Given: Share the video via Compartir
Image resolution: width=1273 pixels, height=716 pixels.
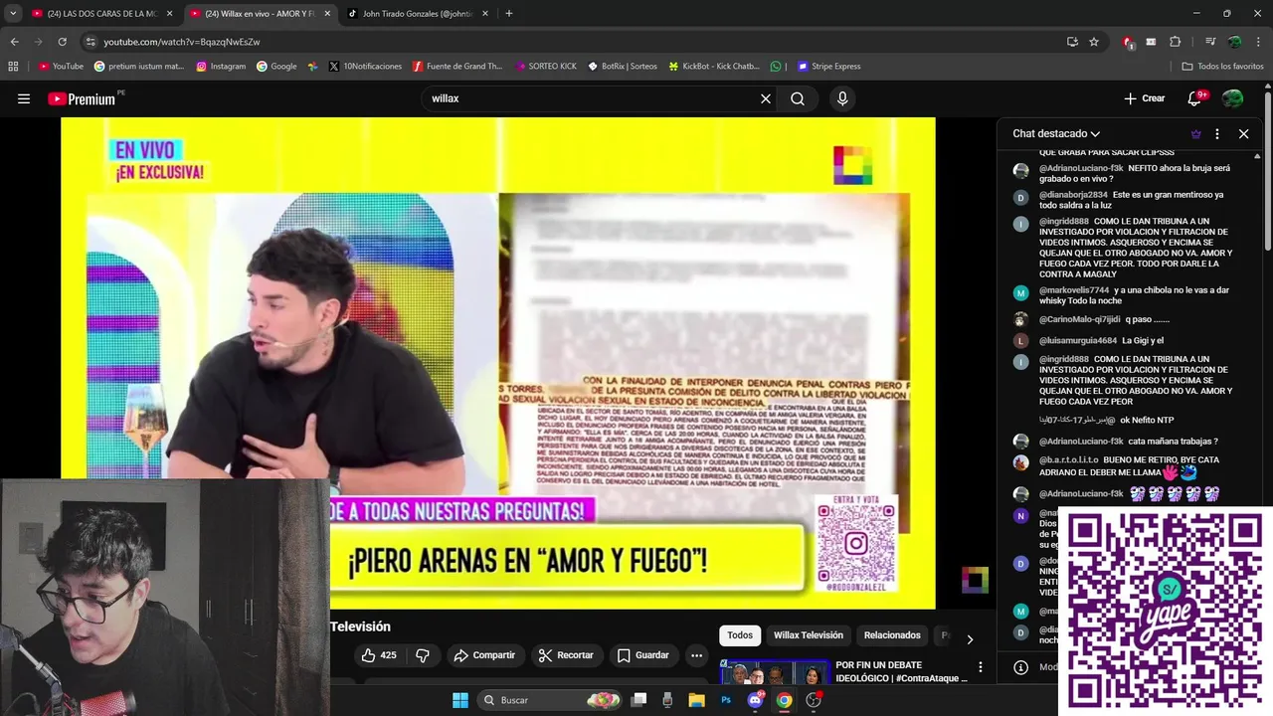Looking at the screenshot, I should pyautogui.click(x=484, y=655).
